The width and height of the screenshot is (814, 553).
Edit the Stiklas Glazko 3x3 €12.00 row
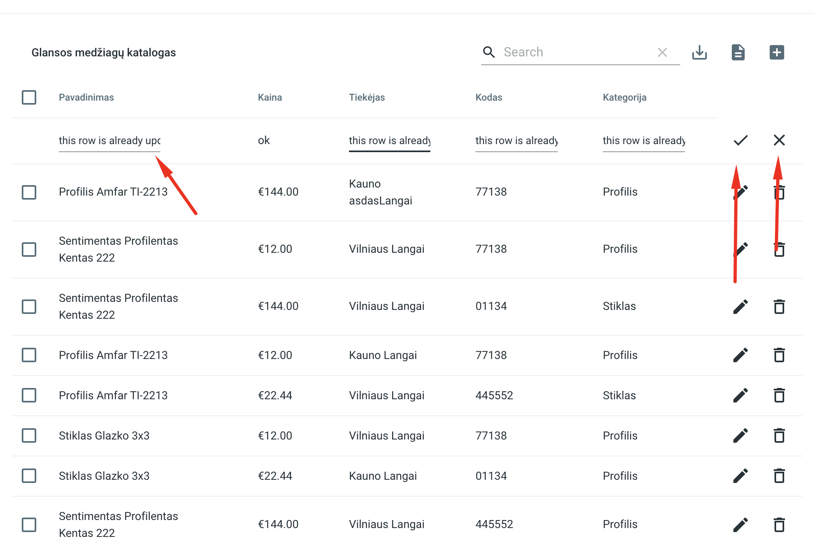(x=741, y=435)
